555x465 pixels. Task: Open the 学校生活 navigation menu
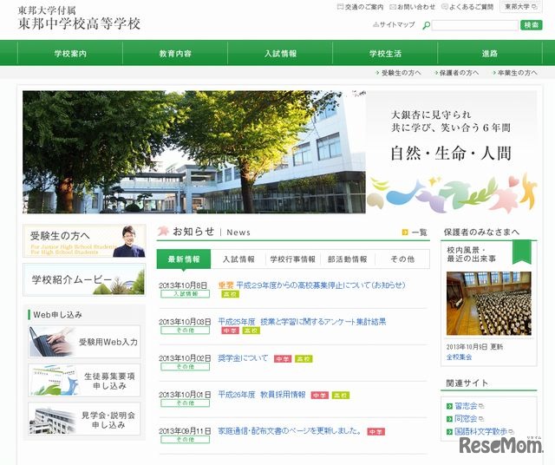385,53
